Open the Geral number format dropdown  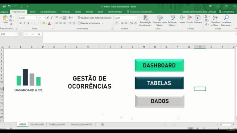136,18
